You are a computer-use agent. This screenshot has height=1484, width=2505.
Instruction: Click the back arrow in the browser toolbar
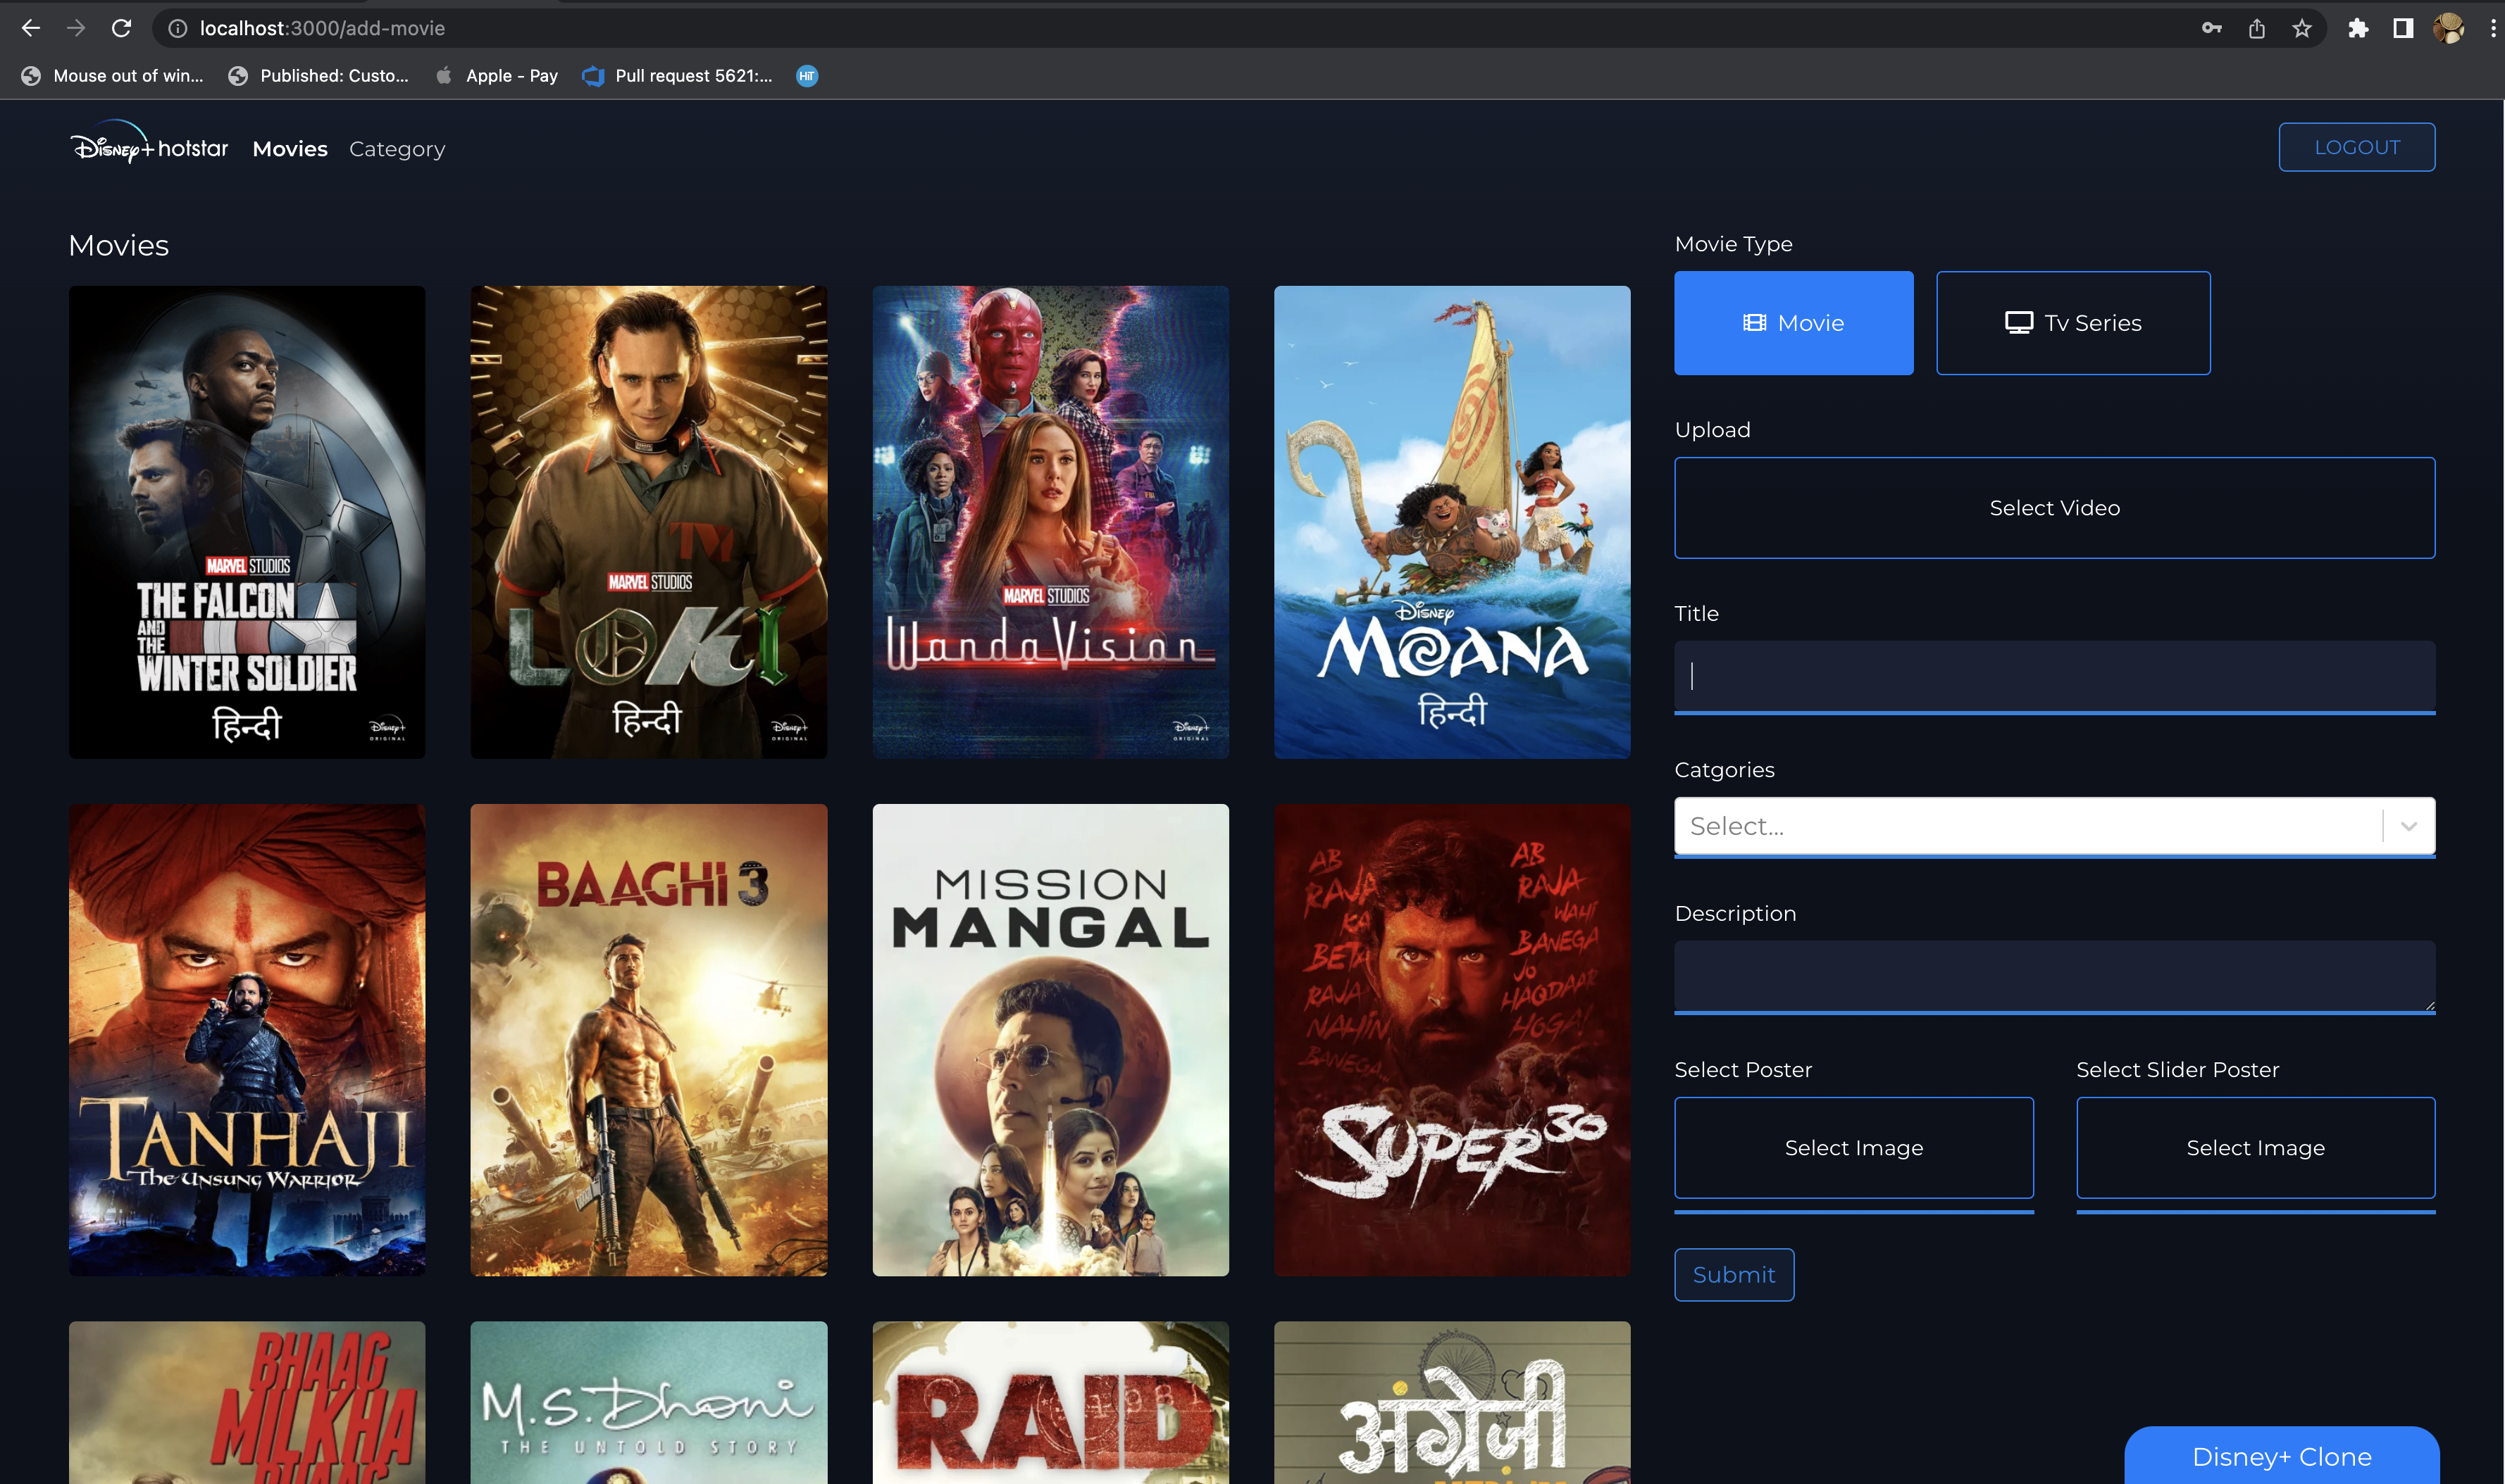point(31,27)
